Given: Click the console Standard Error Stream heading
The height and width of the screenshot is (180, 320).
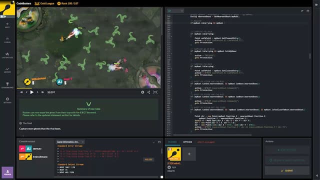Looking at the screenshot, I should pyautogui.click(x=70, y=146).
